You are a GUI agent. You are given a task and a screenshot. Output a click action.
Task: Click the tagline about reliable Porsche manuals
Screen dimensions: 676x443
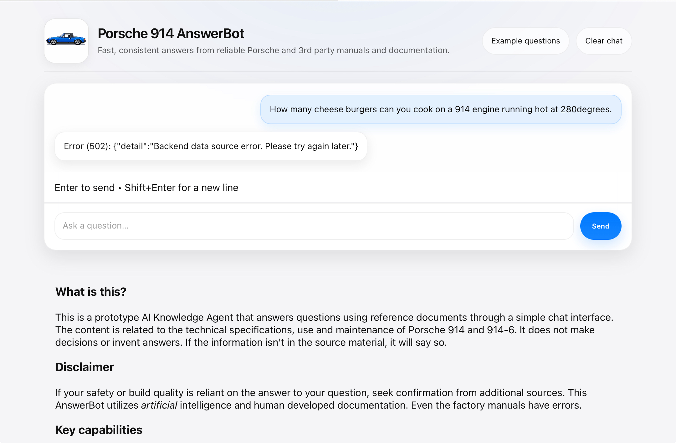coord(273,50)
